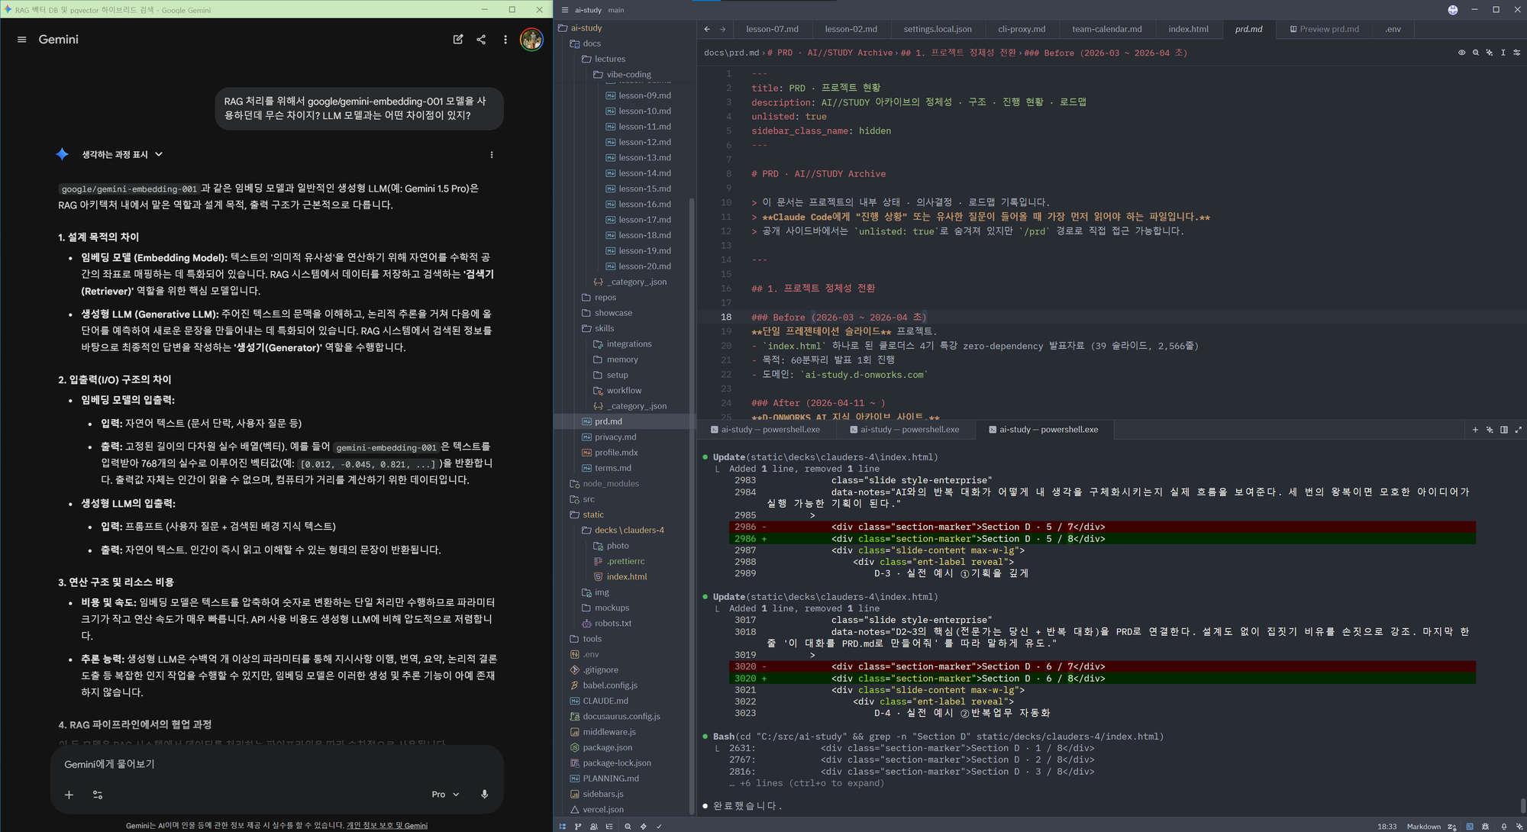
Task: Open the inline AI assist sparkle icon
Action: click(1489, 53)
